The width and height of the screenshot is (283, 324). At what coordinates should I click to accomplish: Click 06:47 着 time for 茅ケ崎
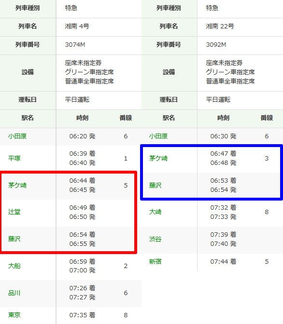click(x=224, y=153)
